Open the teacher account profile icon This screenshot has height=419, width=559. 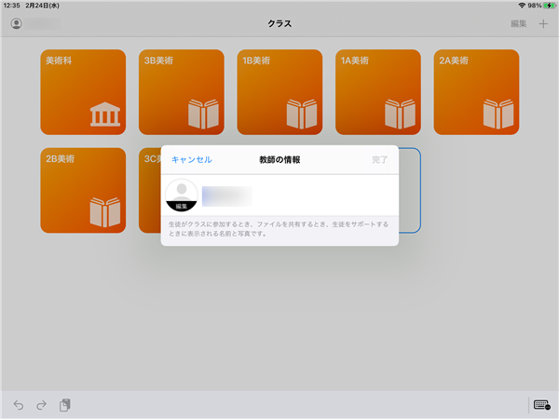click(17, 23)
